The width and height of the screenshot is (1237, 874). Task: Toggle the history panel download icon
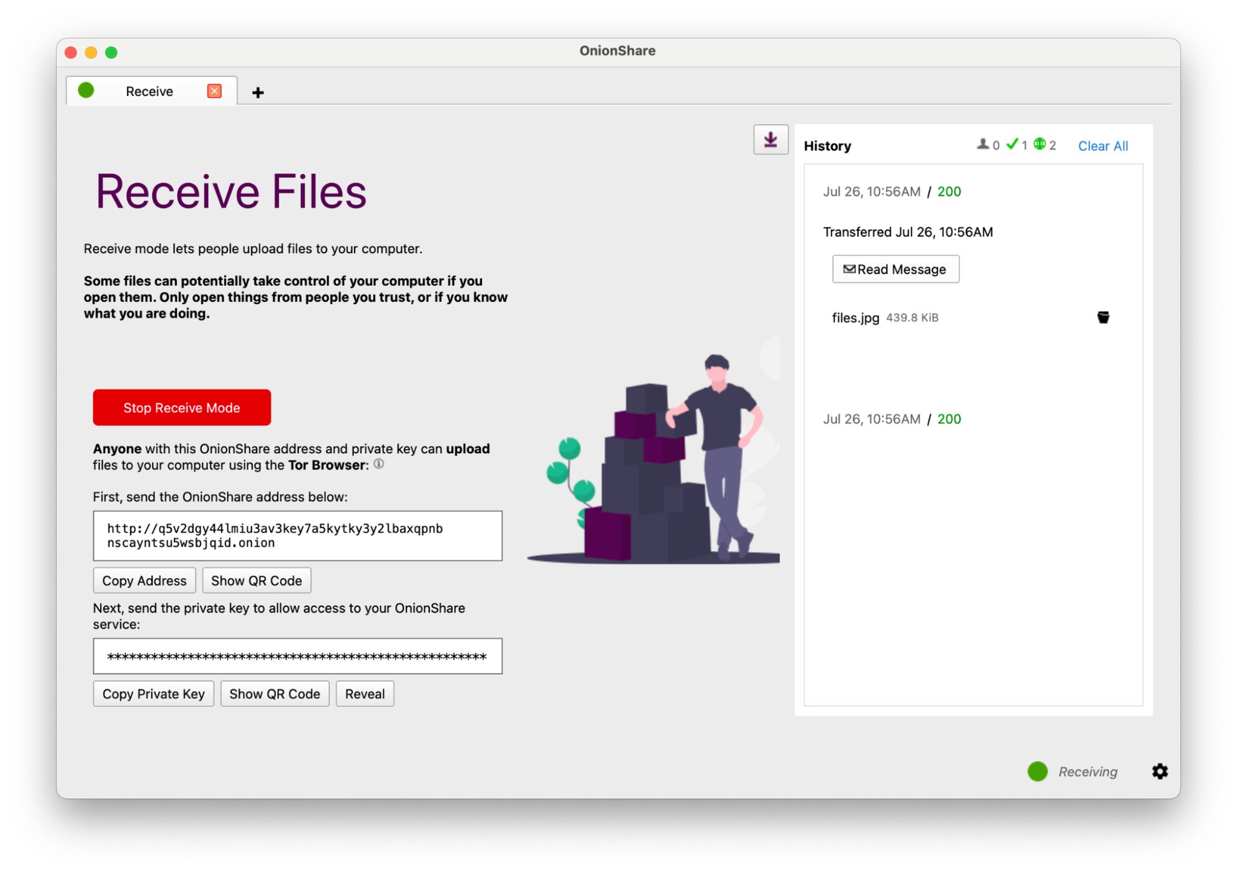click(771, 140)
